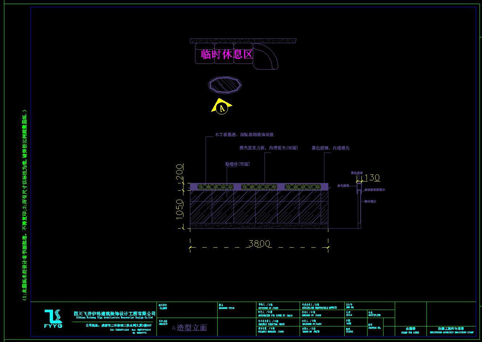Viewport: 482px width, 342px height.
Task: Select the right yellow lattice panel
Action: pyautogui.click(x=303, y=187)
